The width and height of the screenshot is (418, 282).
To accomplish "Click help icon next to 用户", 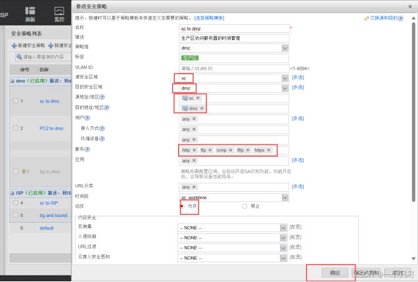I will pyautogui.click(x=87, y=118).
